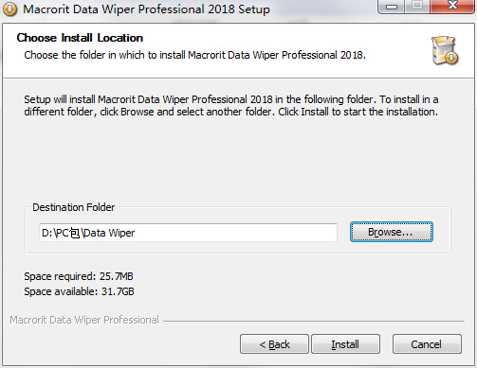Cancel the setup wizard

(x=427, y=344)
